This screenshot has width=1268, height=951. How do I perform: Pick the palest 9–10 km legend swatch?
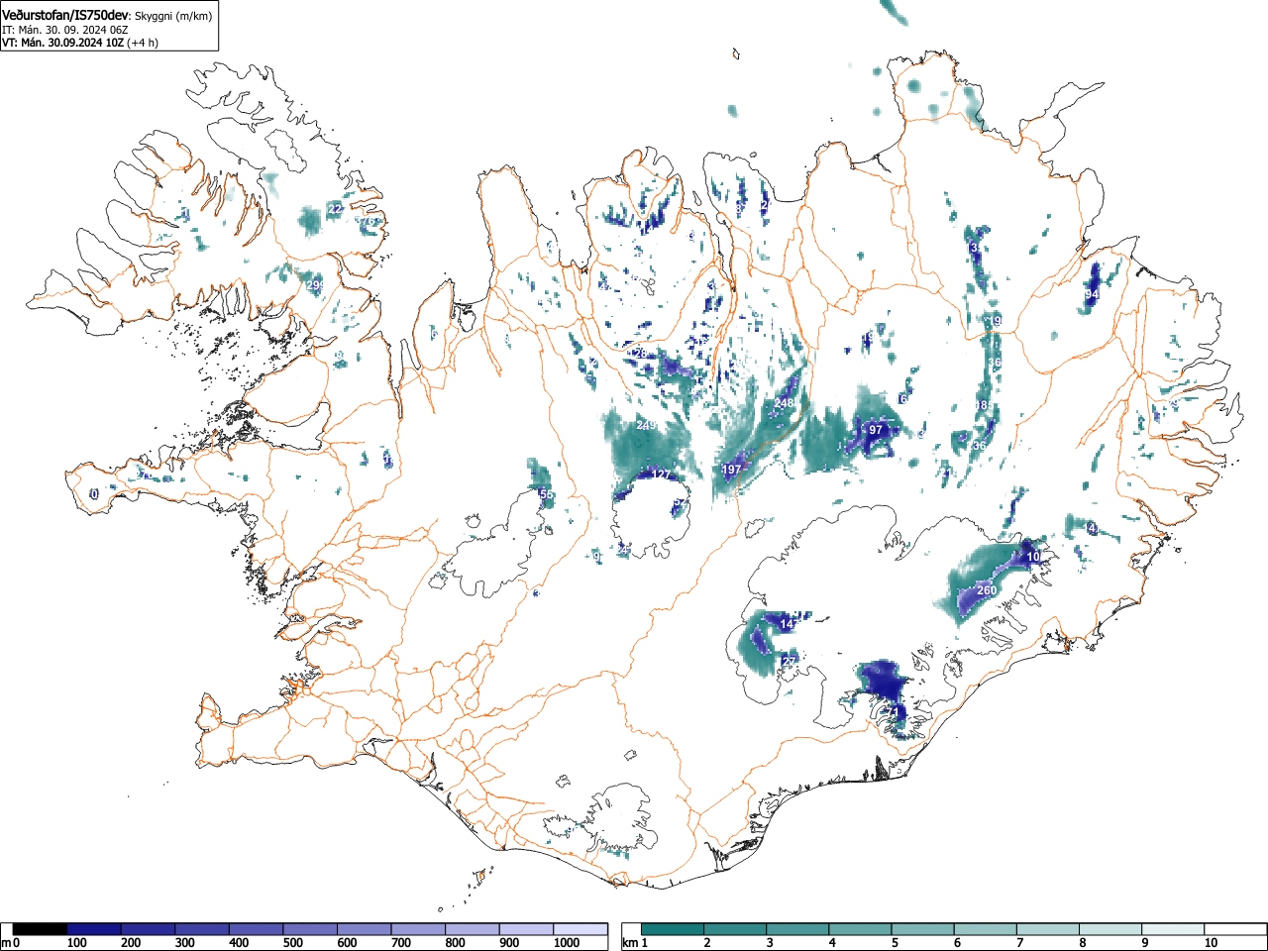pyautogui.click(x=1172, y=929)
